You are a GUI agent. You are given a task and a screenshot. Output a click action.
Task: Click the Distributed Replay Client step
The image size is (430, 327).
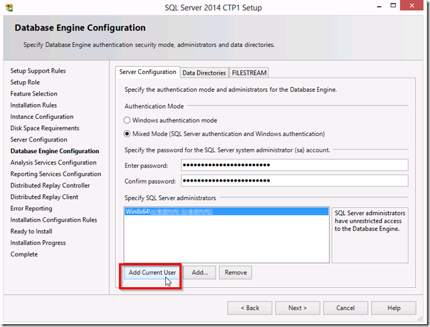click(44, 197)
